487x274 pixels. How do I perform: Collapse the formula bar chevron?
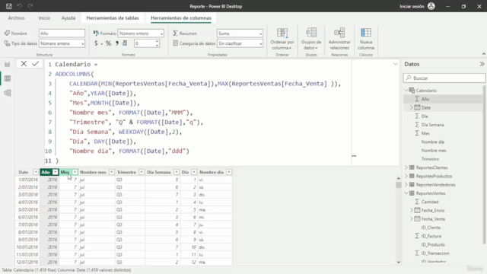tap(396, 64)
